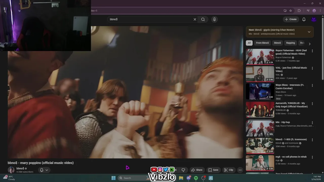Open more actions ellipsis under video
The height and width of the screenshot is (182, 324).
(240, 170)
